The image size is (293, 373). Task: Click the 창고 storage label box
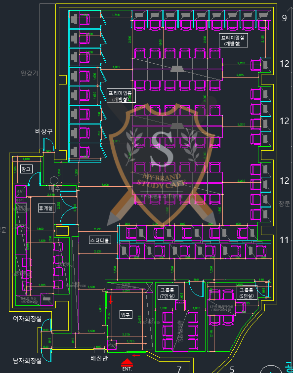click(26, 169)
